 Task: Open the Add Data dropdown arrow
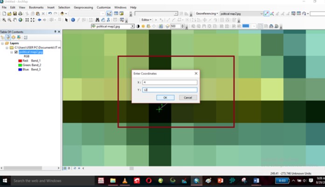(66, 13)
